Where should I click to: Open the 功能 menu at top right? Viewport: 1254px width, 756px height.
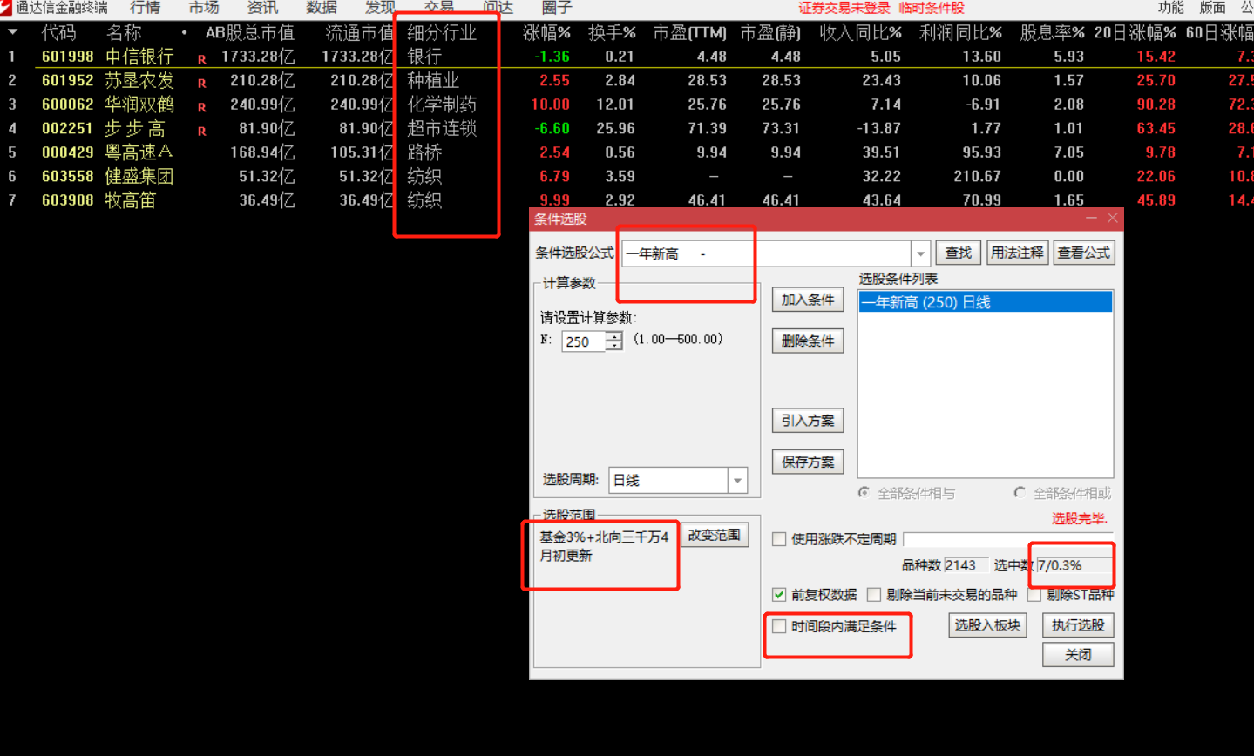[1171, 8]
